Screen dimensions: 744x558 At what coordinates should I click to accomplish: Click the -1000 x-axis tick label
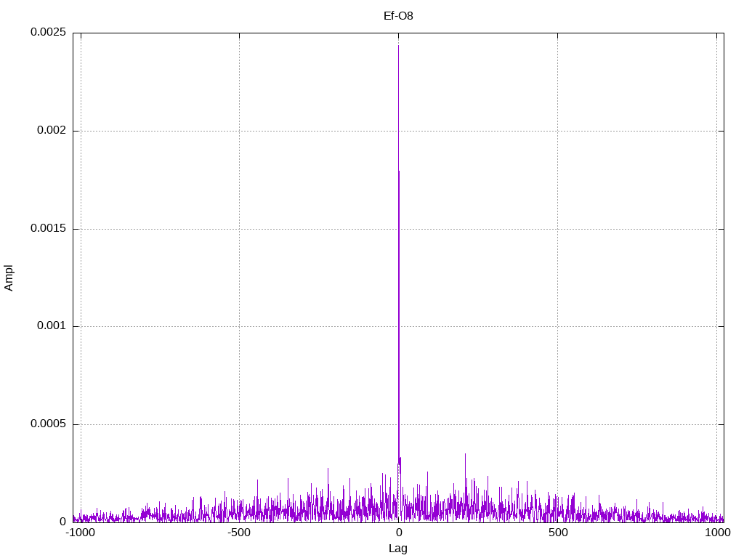[x=81, y=533]
